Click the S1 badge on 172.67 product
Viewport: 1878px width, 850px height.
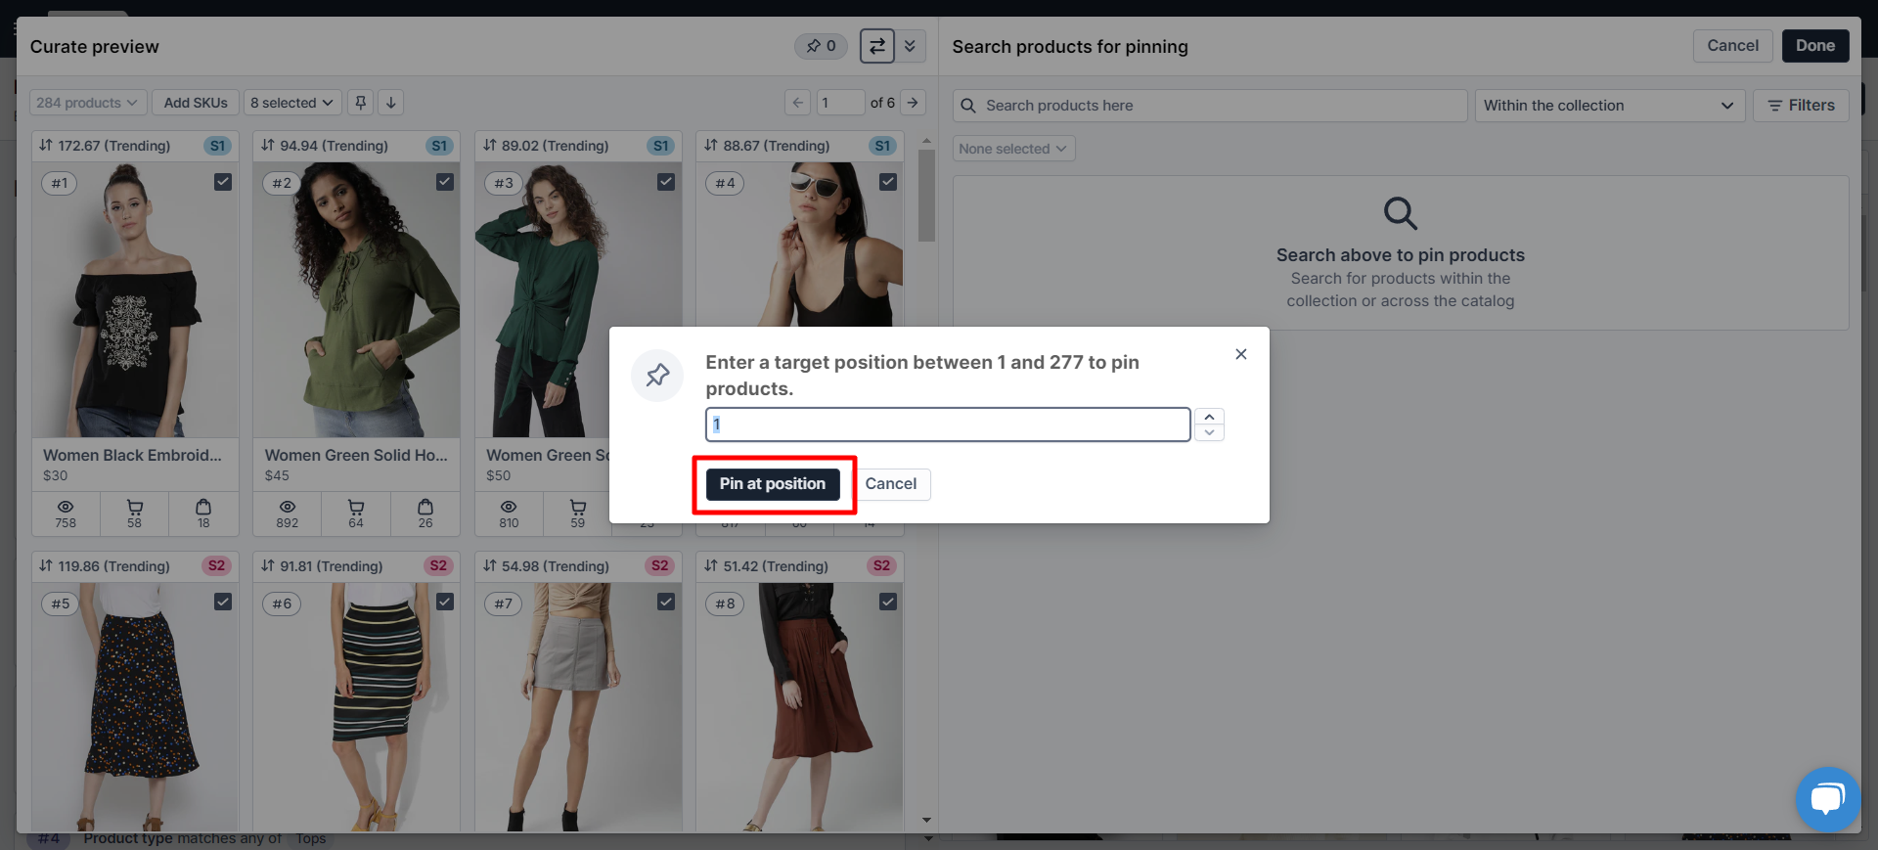[x=217, y=146]
